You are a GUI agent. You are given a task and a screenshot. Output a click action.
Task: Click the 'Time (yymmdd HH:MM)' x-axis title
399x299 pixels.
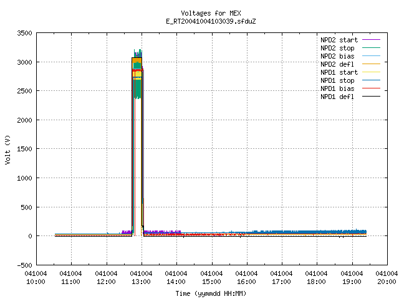(x=211, y=293)
